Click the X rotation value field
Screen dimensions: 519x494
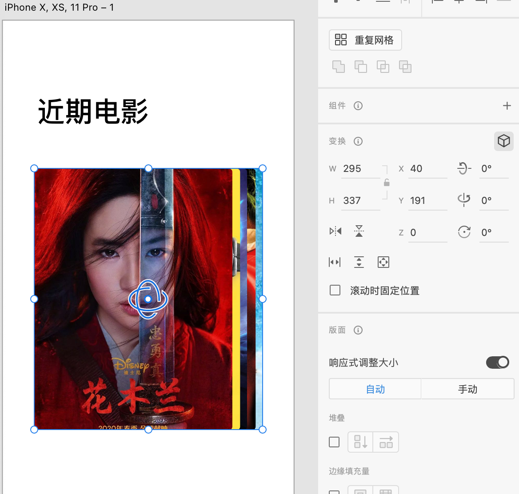tap(494, 169)
